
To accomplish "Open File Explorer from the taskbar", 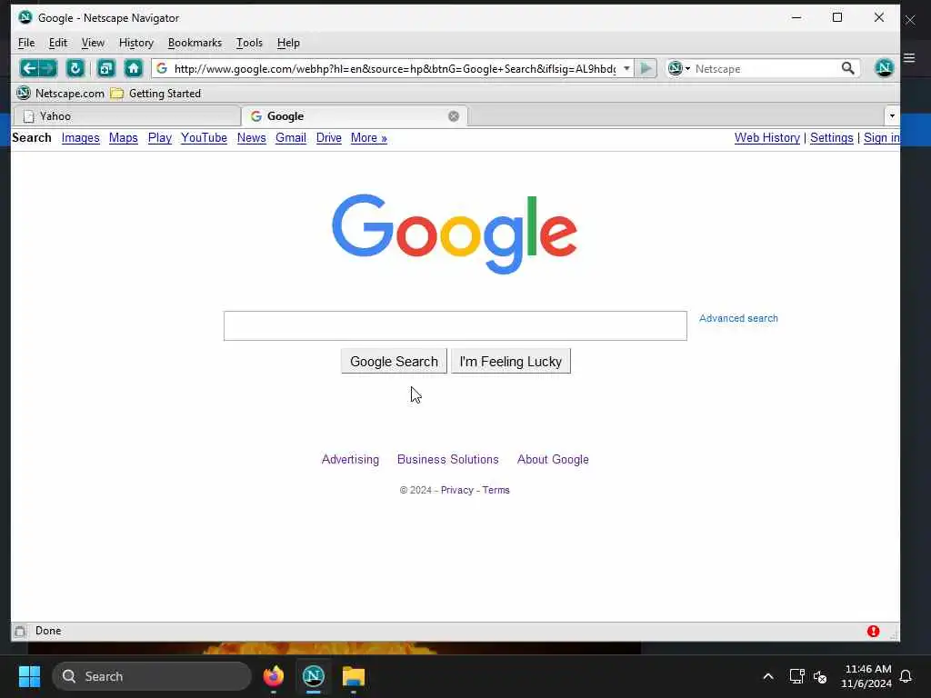I will 354,676.
